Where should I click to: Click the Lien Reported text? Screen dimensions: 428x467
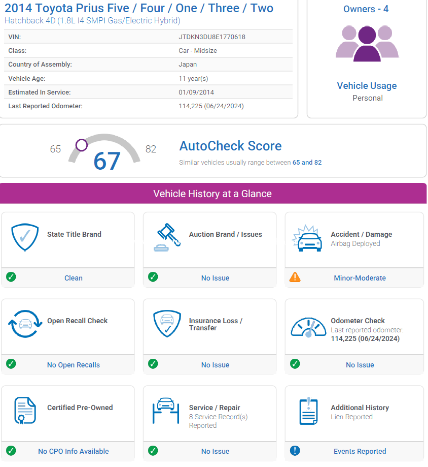coord(351,417)
